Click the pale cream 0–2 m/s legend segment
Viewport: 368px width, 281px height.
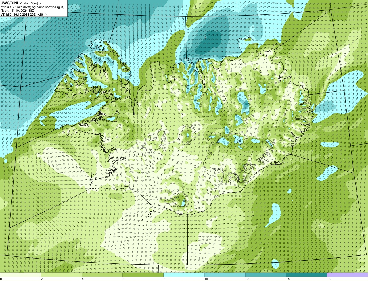[x=20, y=275]
